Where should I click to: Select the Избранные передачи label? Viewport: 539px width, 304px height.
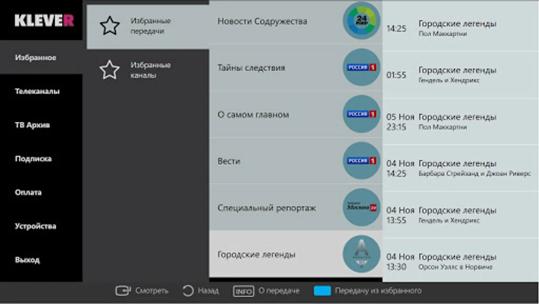(150, 26)
